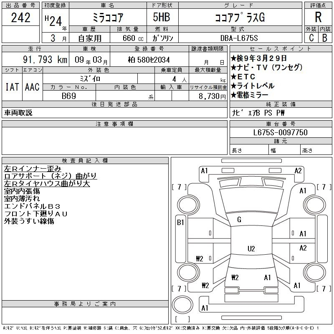Select sales point ★検9年3月29日

[x=259, y=58]
